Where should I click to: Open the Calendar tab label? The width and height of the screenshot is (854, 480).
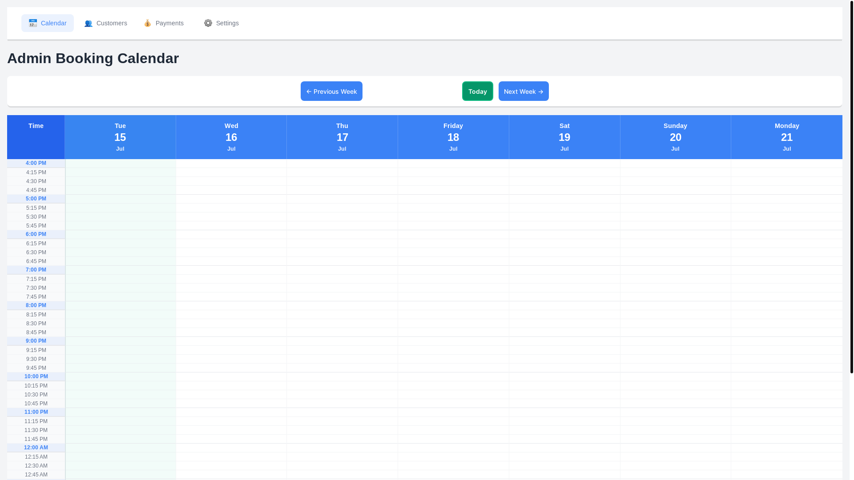pos(53,23)
